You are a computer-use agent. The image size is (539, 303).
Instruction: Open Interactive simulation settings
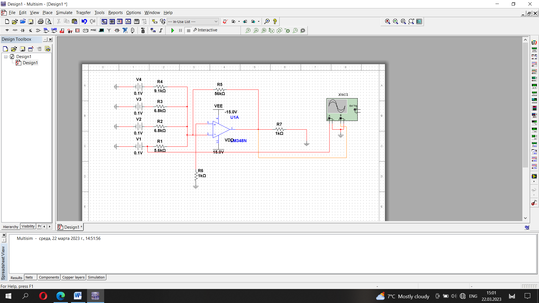tap(205, 30)
